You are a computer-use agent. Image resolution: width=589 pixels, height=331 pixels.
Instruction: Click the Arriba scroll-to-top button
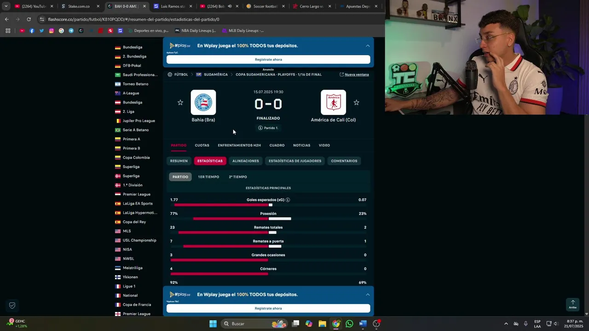click(x=572, y=304)
